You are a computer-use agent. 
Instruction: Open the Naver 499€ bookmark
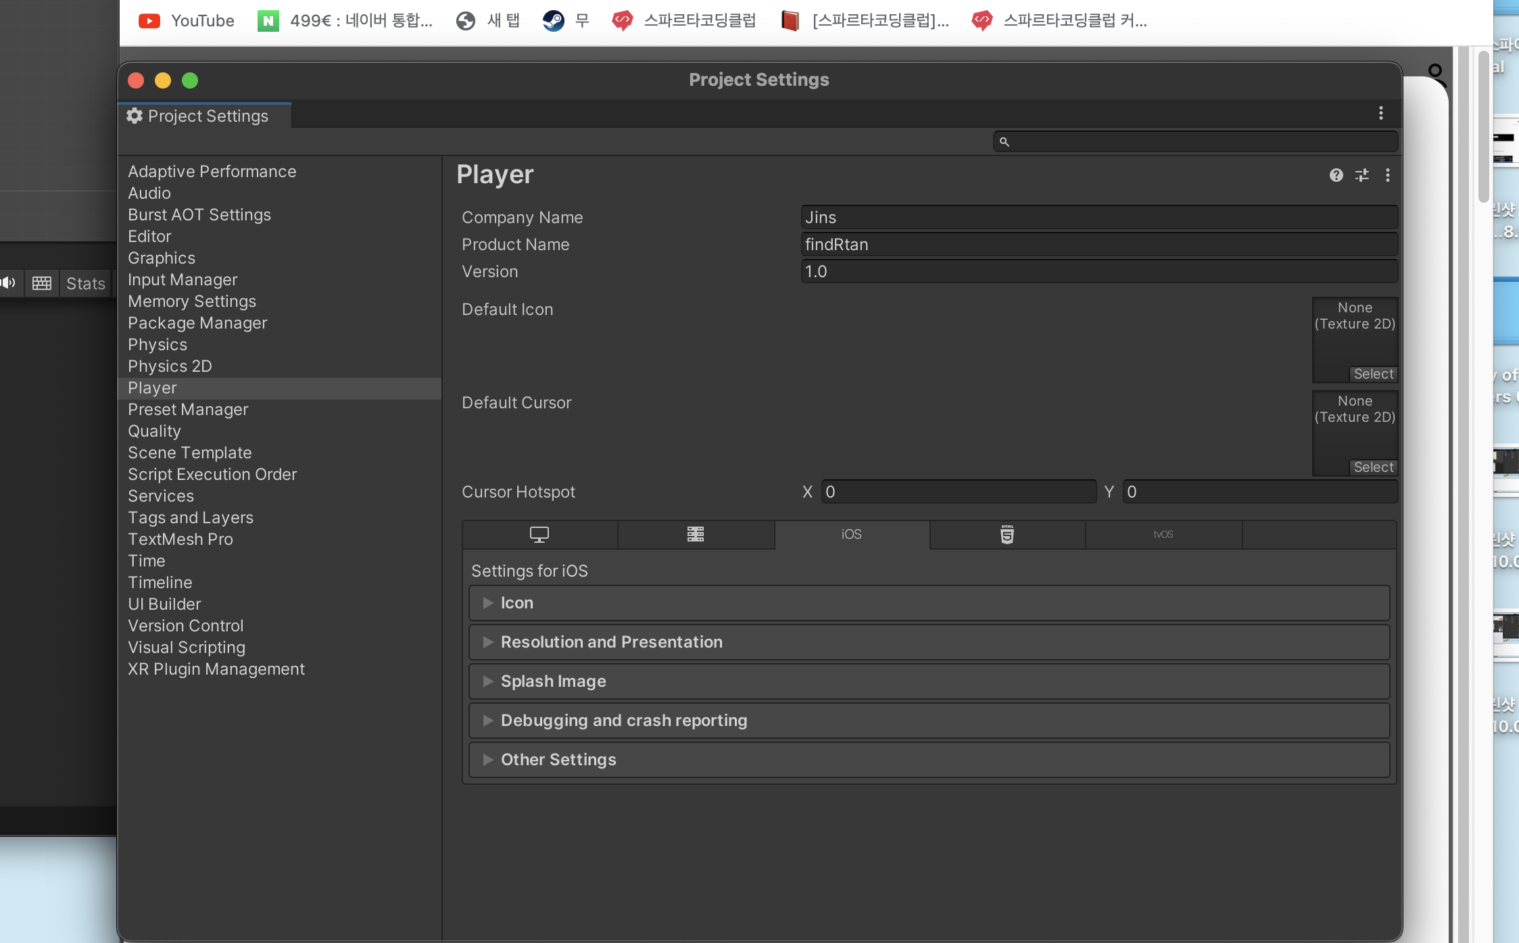pos(345,21)
